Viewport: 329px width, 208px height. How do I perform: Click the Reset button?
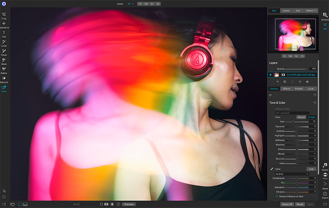pyautogui.click(x=300, y=204)
